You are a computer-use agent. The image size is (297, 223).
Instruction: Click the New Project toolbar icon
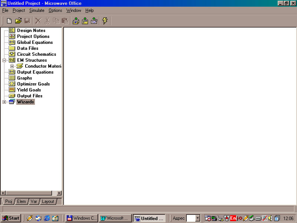point(9,21)
